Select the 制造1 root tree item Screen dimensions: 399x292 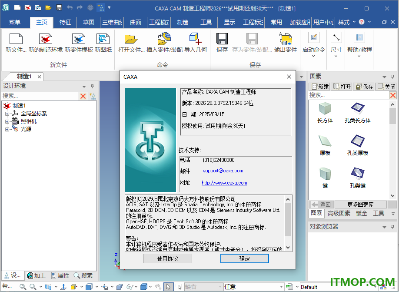click(x=19, y=105)
